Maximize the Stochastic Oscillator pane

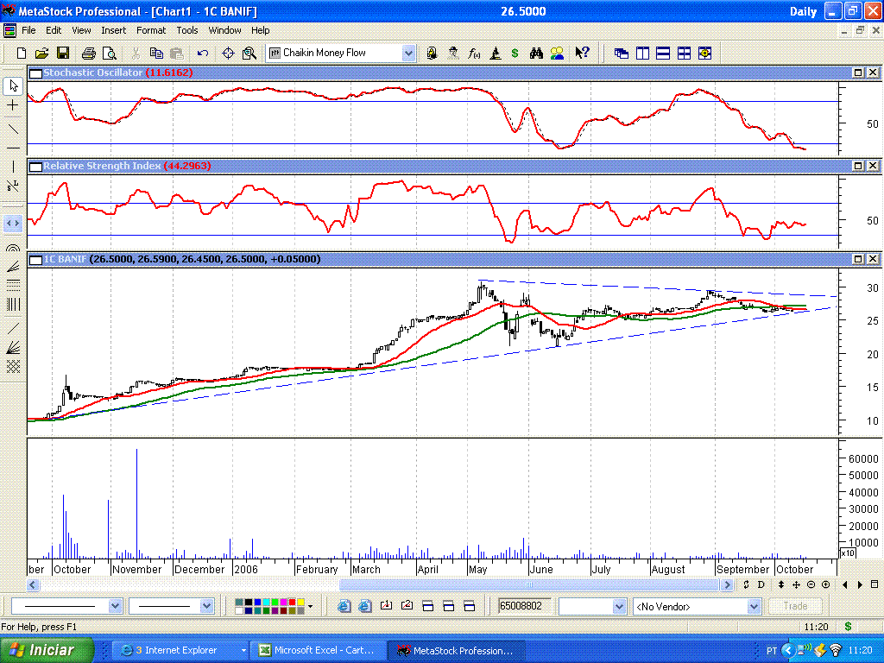[858, 73]
